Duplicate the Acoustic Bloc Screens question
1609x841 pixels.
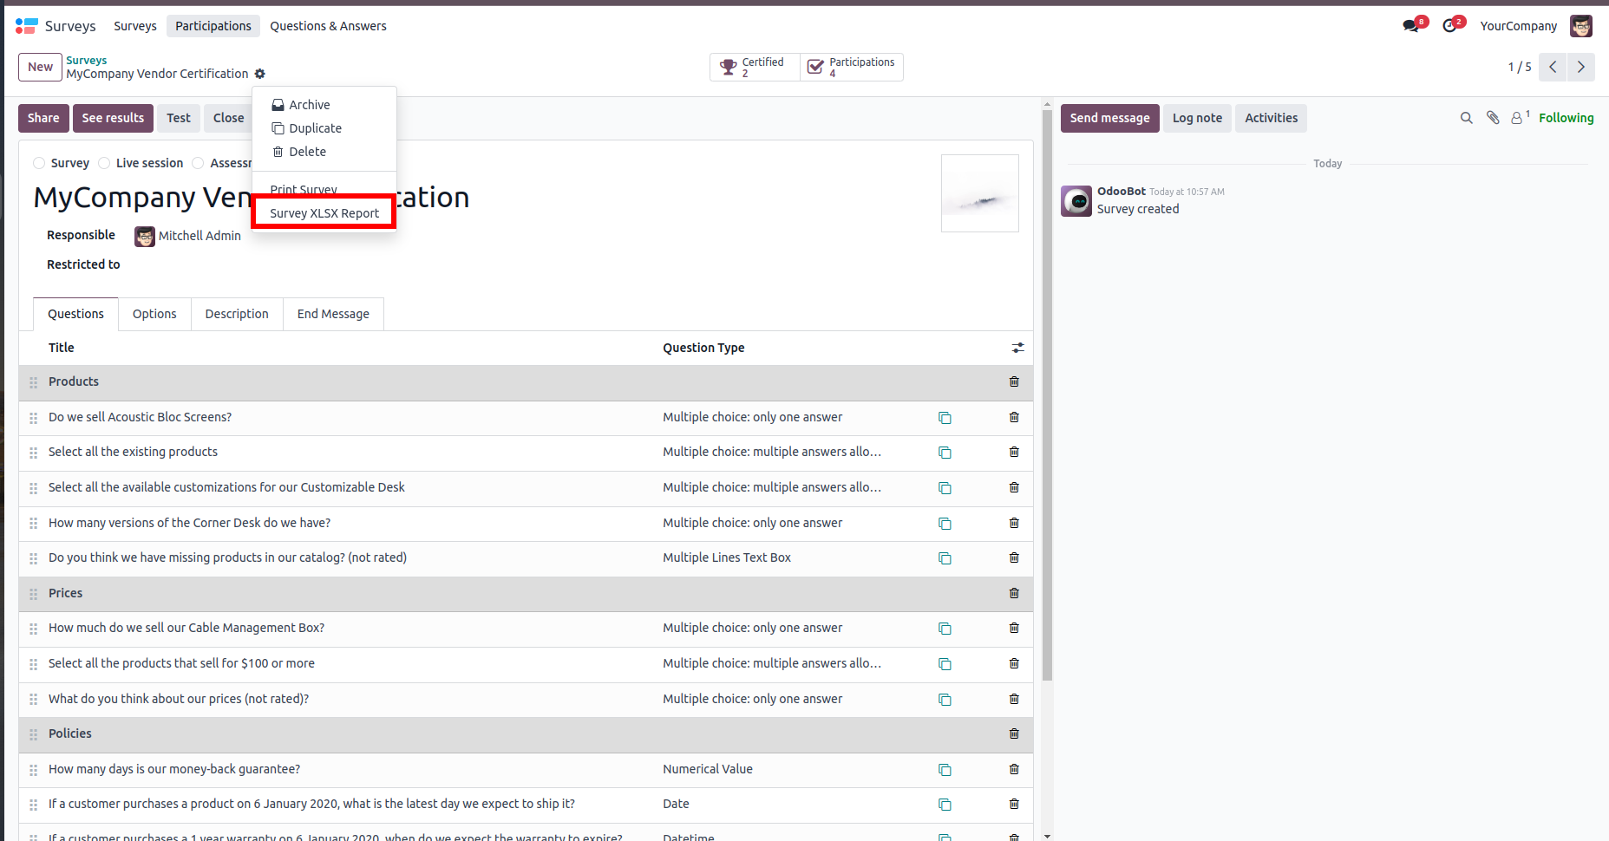945,418
